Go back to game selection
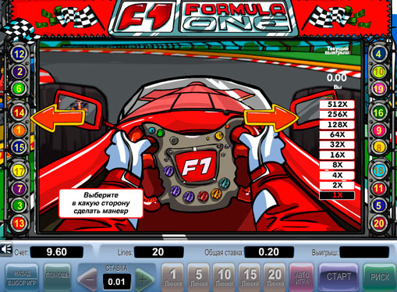Screen dimensions: 397x292 click(22, 277)
